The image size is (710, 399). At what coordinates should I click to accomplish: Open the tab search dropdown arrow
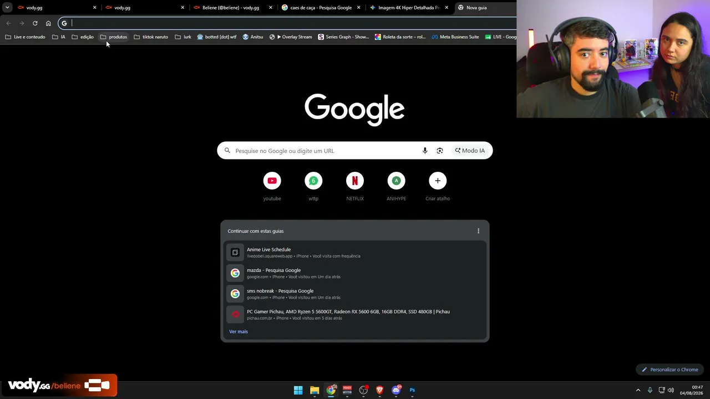click(x=7, y=8)
